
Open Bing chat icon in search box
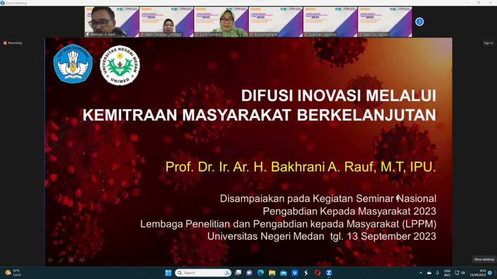227,273
